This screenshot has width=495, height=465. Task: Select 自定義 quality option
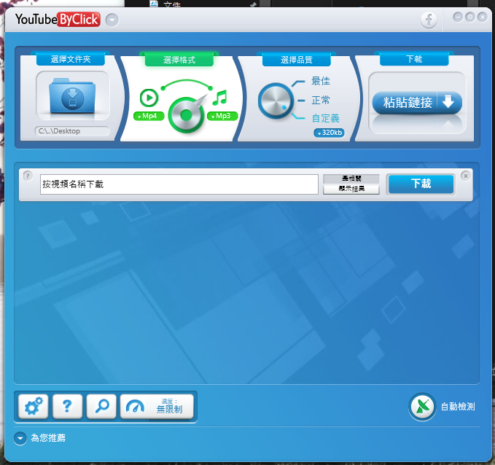325,118
